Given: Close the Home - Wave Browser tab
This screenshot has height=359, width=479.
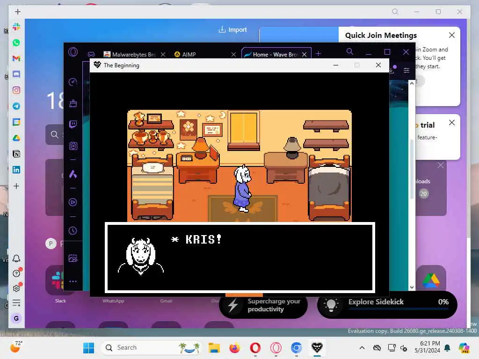Looking at the screenshot, I should [x=304, y=54].
